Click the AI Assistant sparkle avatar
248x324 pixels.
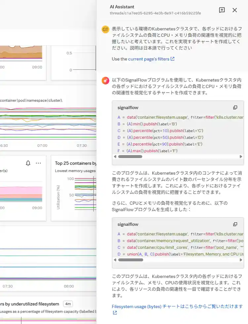[105, 81]
